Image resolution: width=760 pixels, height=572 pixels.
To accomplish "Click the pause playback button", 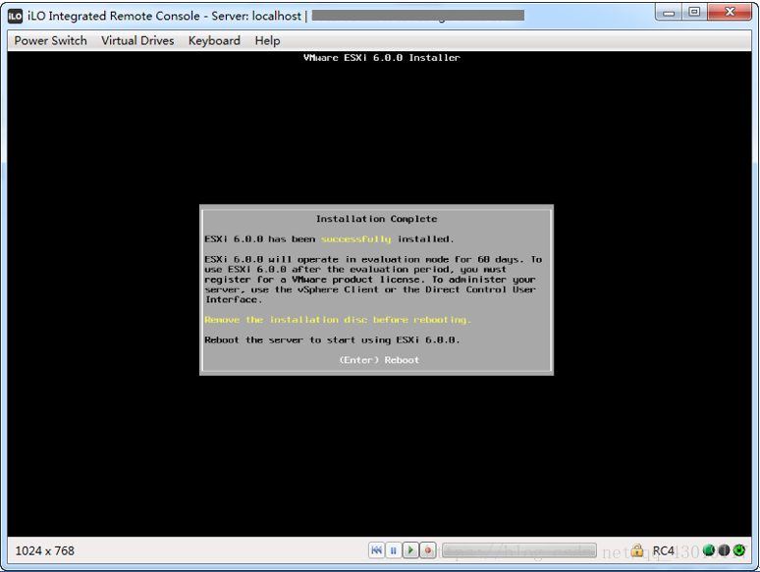I will tap(394, 550).
